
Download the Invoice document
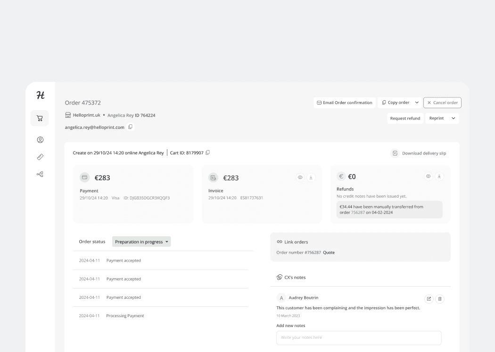(x=311, y=177)
